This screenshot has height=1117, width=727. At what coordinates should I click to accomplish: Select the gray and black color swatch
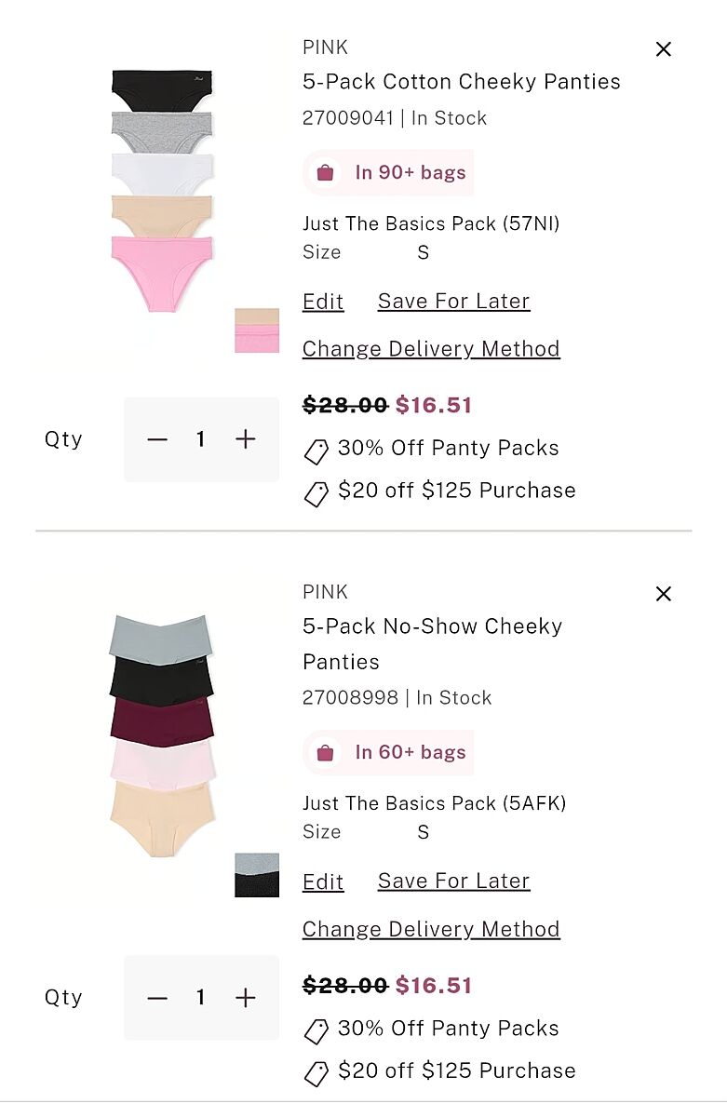click(257, 875)
